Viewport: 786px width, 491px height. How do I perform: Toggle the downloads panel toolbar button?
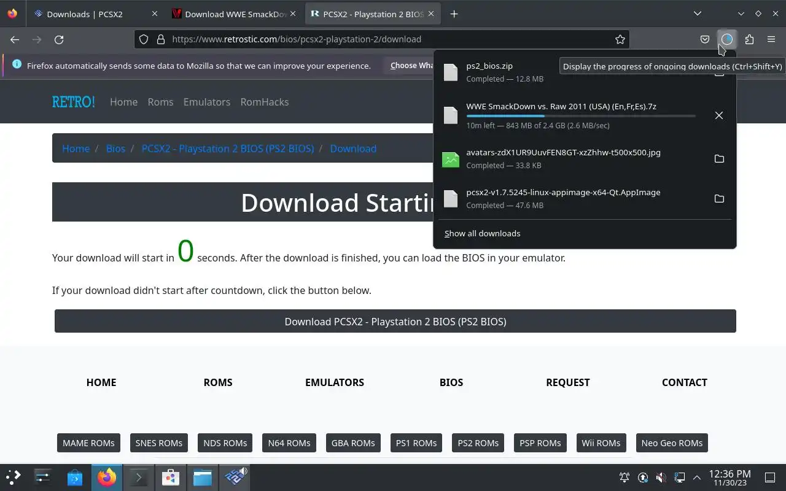coord(727,39)
